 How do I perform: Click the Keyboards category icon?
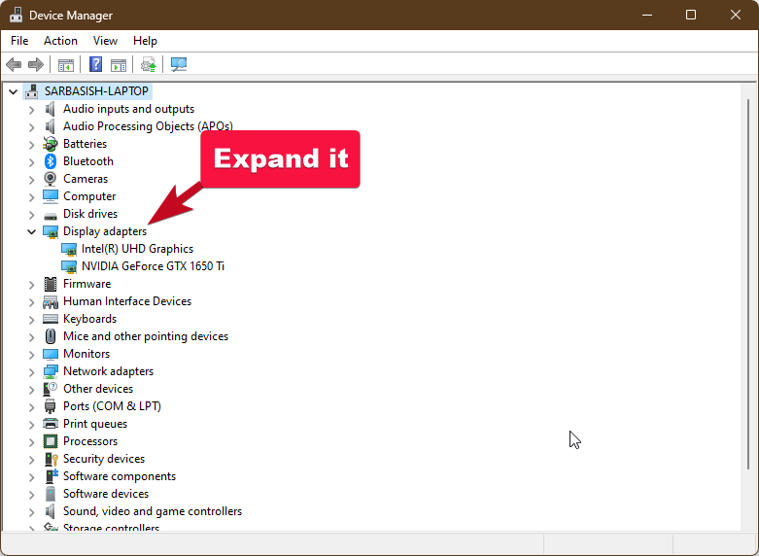(x=51, y=319)
